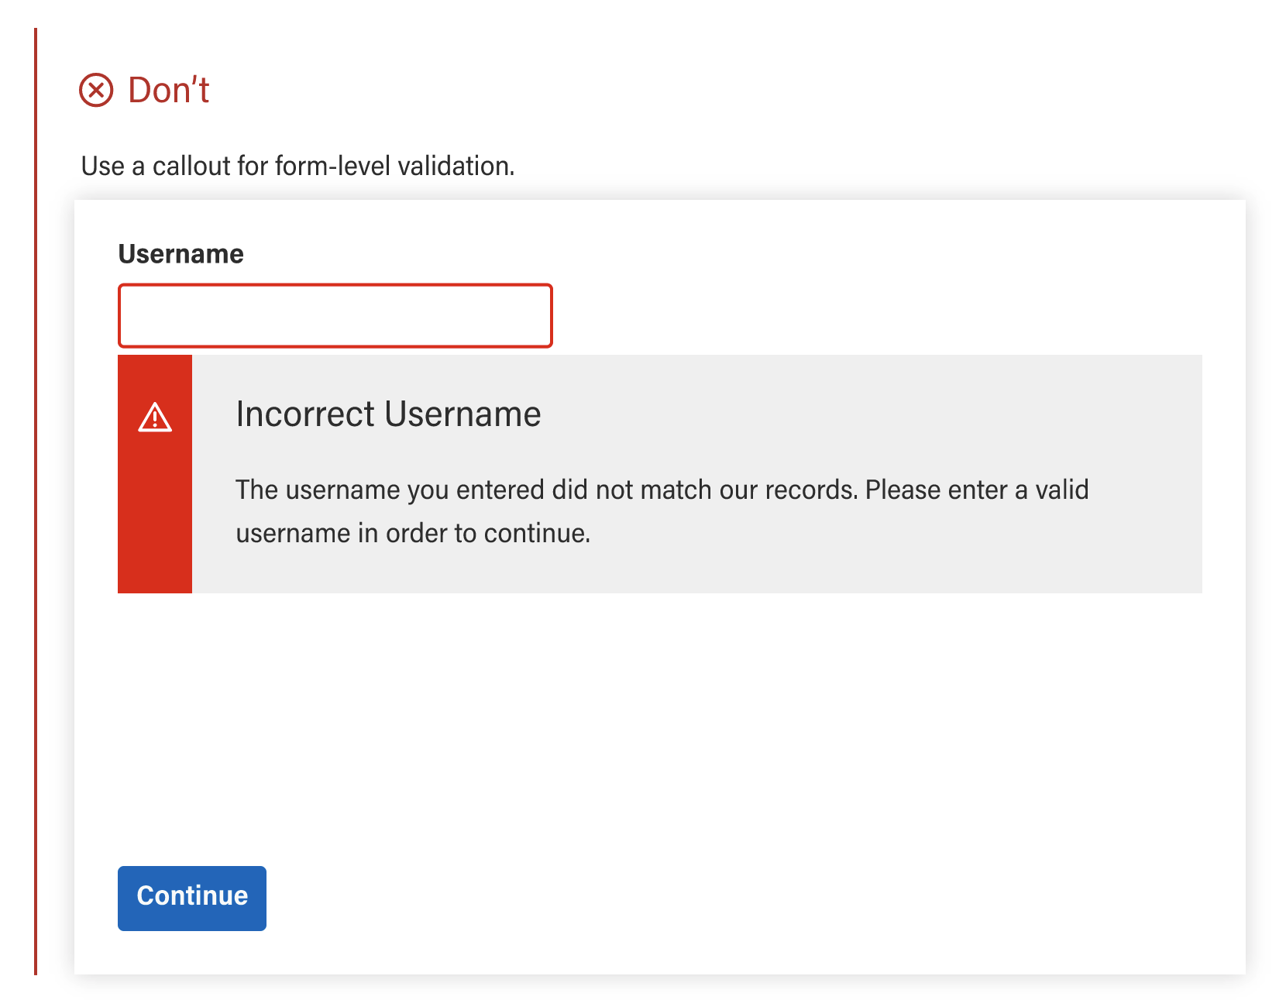1286x1007 pixels.
Task: Click "Please enter a valid" in the callout
Action: tap(977, 490)
